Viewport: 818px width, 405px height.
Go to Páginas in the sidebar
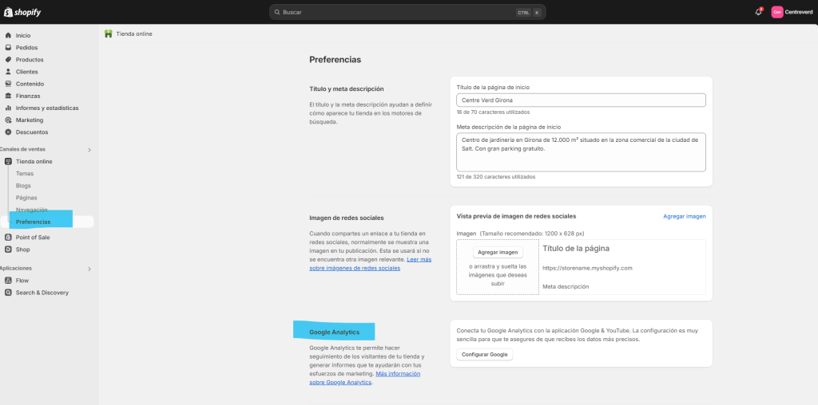pyautogui.click(x=26, y=197)
